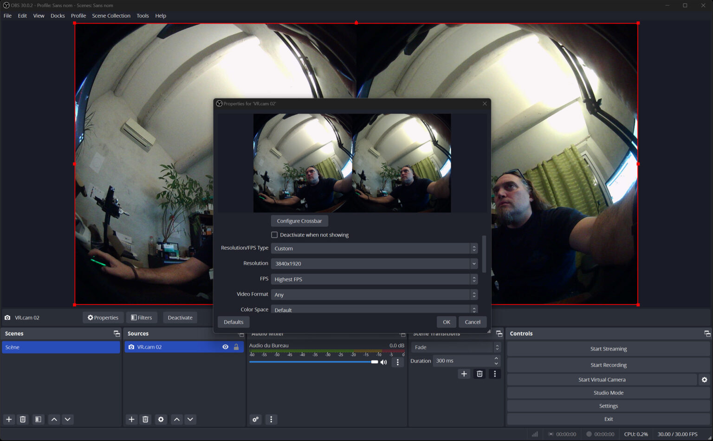Move source up with the up-arrow icon

click(176, 419)
